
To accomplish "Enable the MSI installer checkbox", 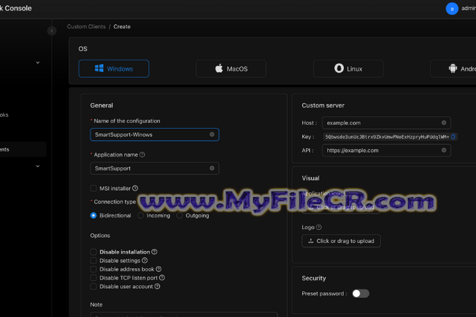I will pyautogui.click(x=93, y=188).
